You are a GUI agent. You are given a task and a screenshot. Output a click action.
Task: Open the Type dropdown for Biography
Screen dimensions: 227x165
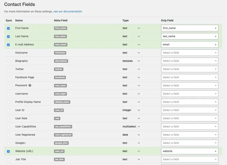tap(131, 61)
